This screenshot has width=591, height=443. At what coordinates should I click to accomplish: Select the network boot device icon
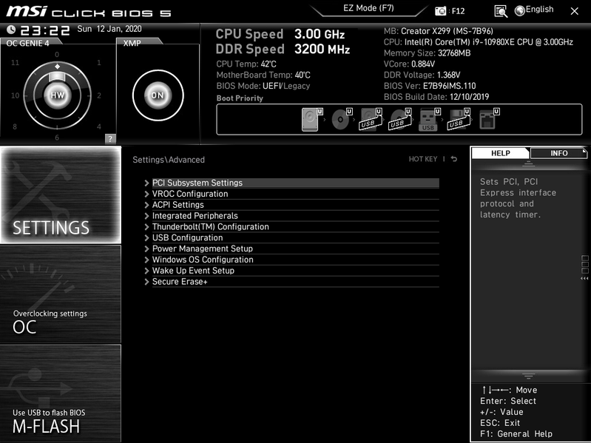pyautogui.click(x=489, y=119)
